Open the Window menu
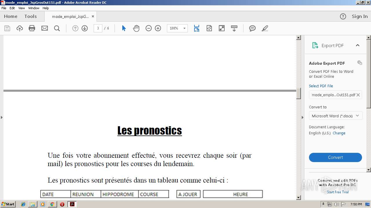The image size is (371, 208). 34,8
